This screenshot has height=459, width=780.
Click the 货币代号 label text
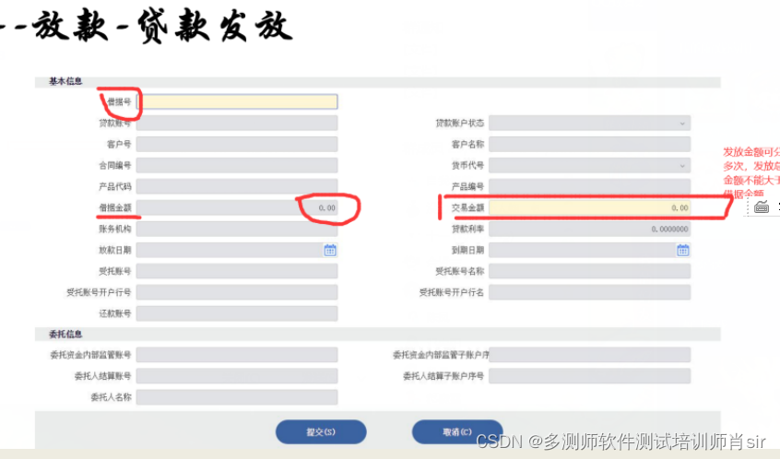click(x=467, y=166)
